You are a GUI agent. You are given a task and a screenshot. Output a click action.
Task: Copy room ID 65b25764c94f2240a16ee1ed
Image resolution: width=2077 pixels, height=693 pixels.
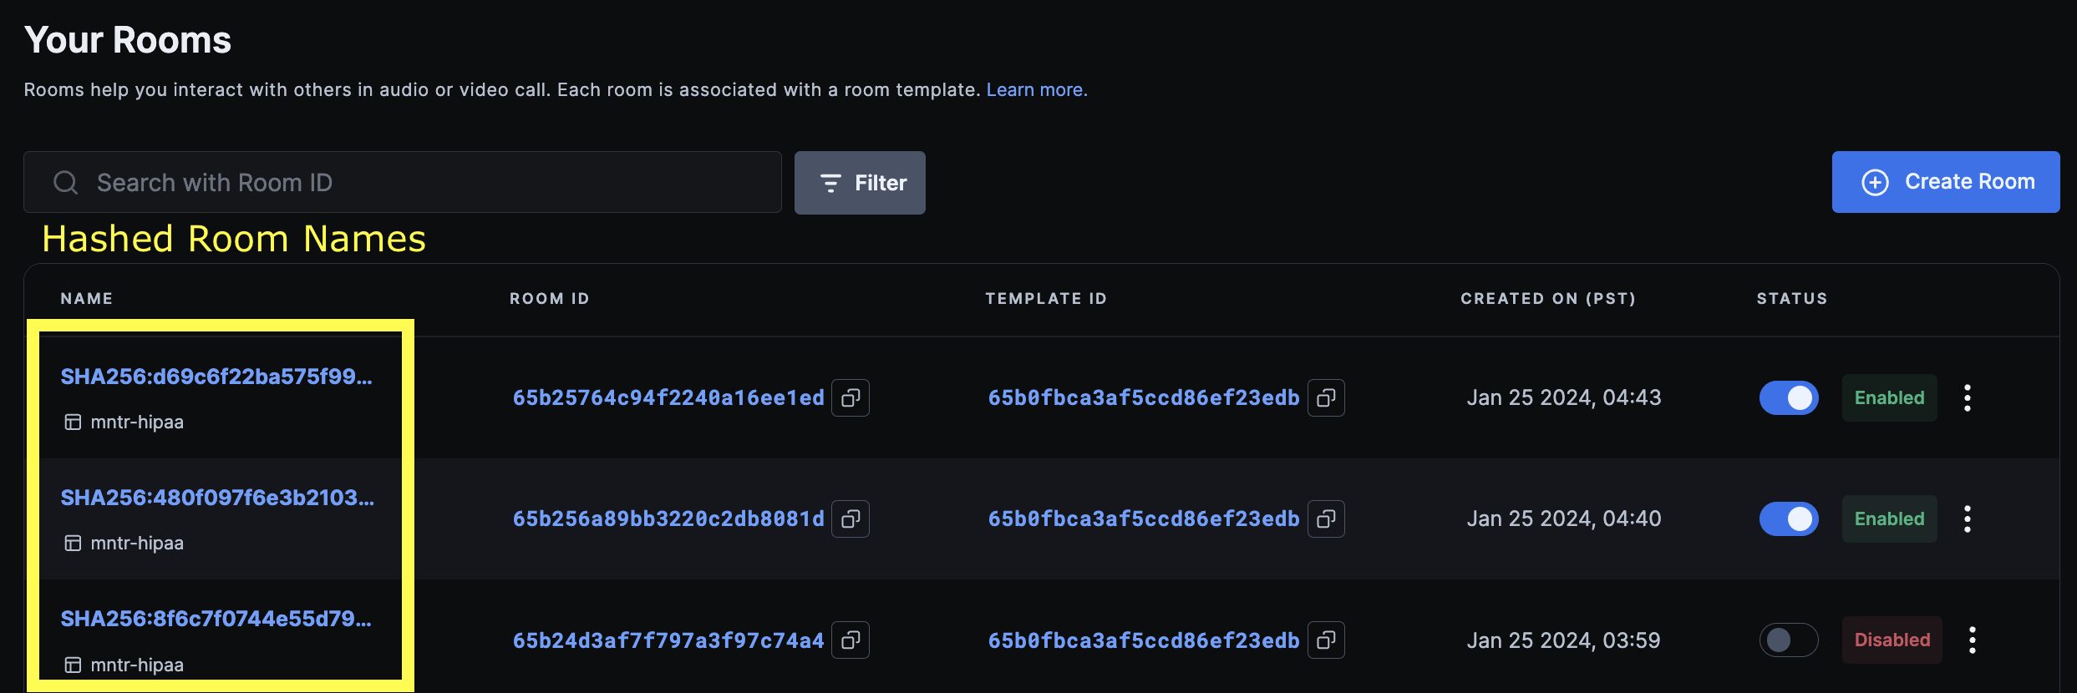click(x=851, y=398)
